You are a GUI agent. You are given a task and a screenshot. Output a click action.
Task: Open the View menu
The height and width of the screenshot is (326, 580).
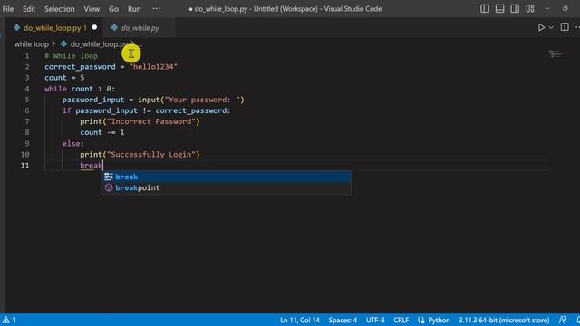point(92,9)
